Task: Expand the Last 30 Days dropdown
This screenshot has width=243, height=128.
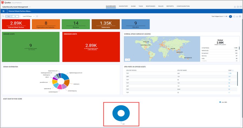Action: pyautogui.click(x=29, y=16)
